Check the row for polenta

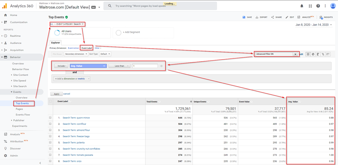(x=50, y=142)
